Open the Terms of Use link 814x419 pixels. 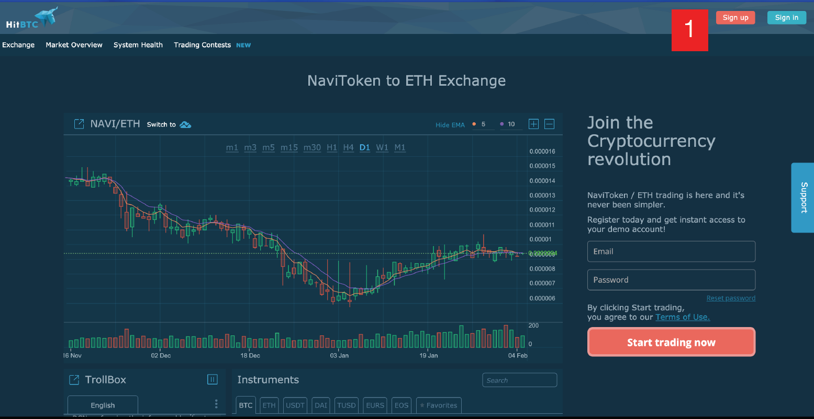(x=683, y=317)
